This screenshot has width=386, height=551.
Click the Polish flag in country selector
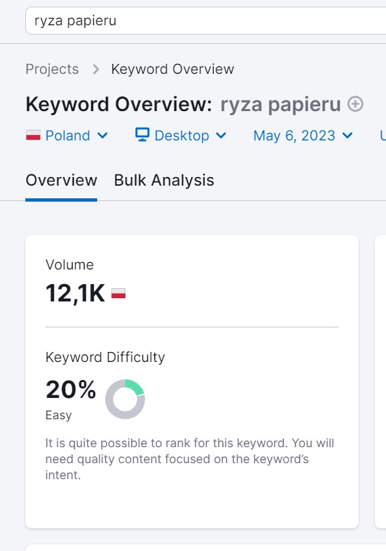click(33, 135)
